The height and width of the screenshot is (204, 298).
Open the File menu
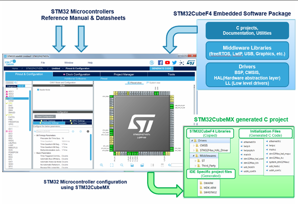[43, 62]
